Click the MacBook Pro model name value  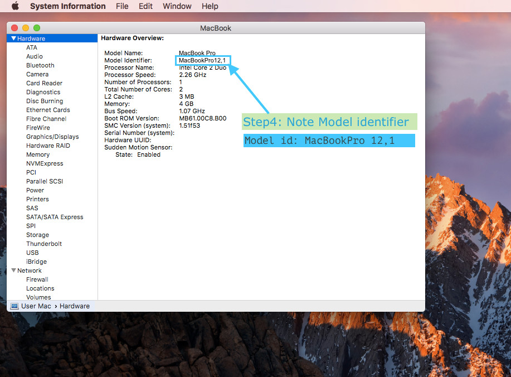197,53
